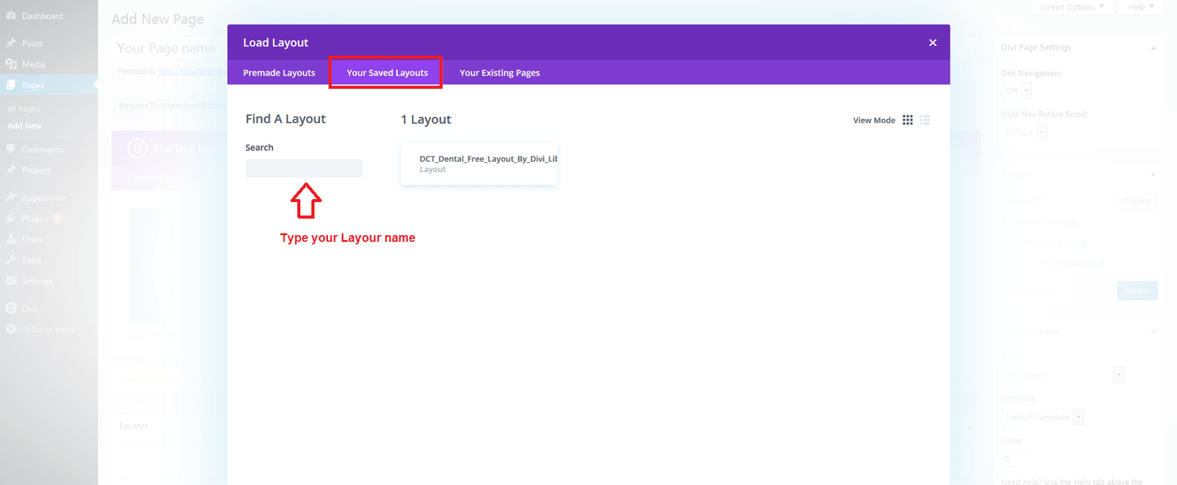Open Dashboard from the admin menu
This screenshot has height=485, width=1177.
(x=42, y=16)
